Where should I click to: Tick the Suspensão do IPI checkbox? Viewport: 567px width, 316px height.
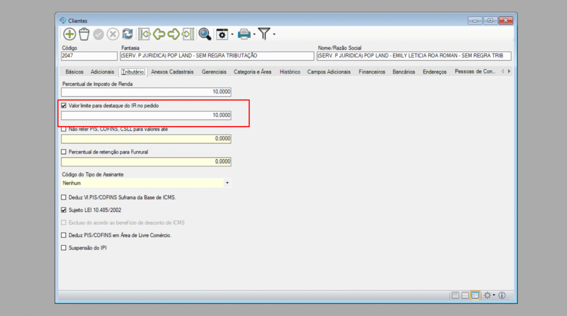coord(63,248)
